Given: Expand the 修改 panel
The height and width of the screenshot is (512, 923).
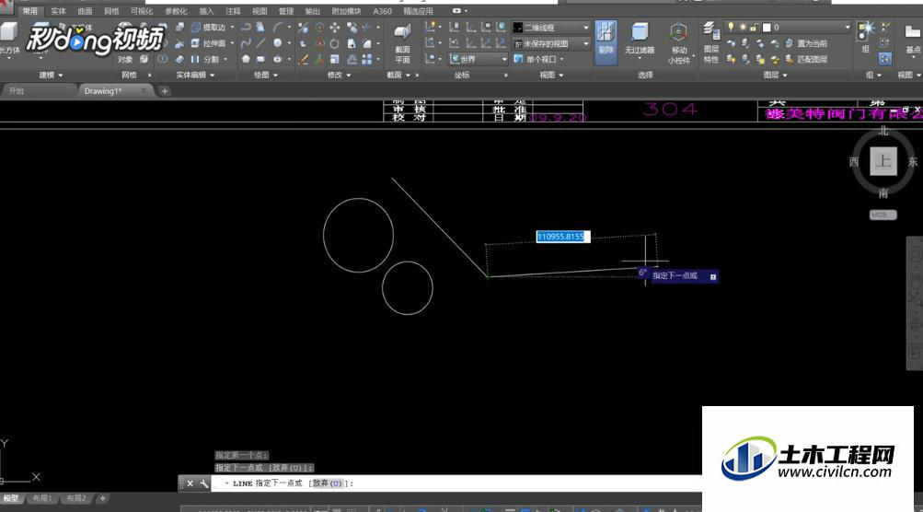Looking at the screenshot, I should tap(339, 75).
